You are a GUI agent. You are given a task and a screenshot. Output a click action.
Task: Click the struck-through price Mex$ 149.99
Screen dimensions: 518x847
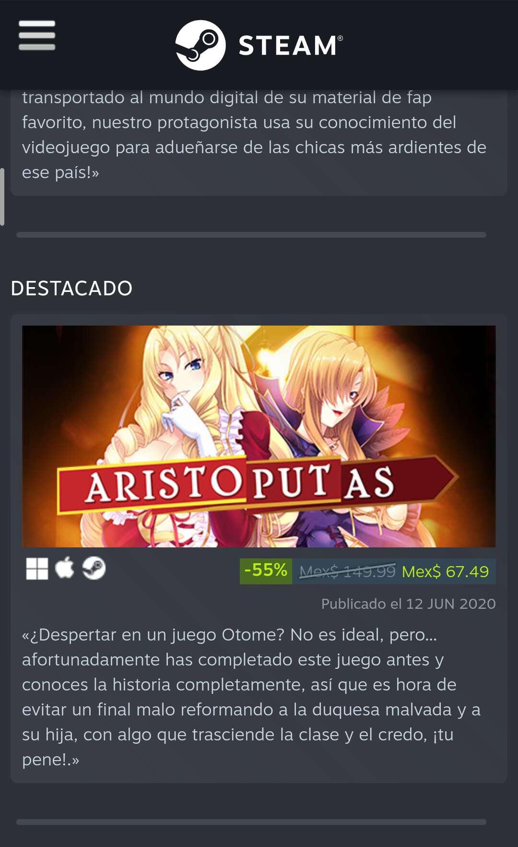(x=347, y=571)
